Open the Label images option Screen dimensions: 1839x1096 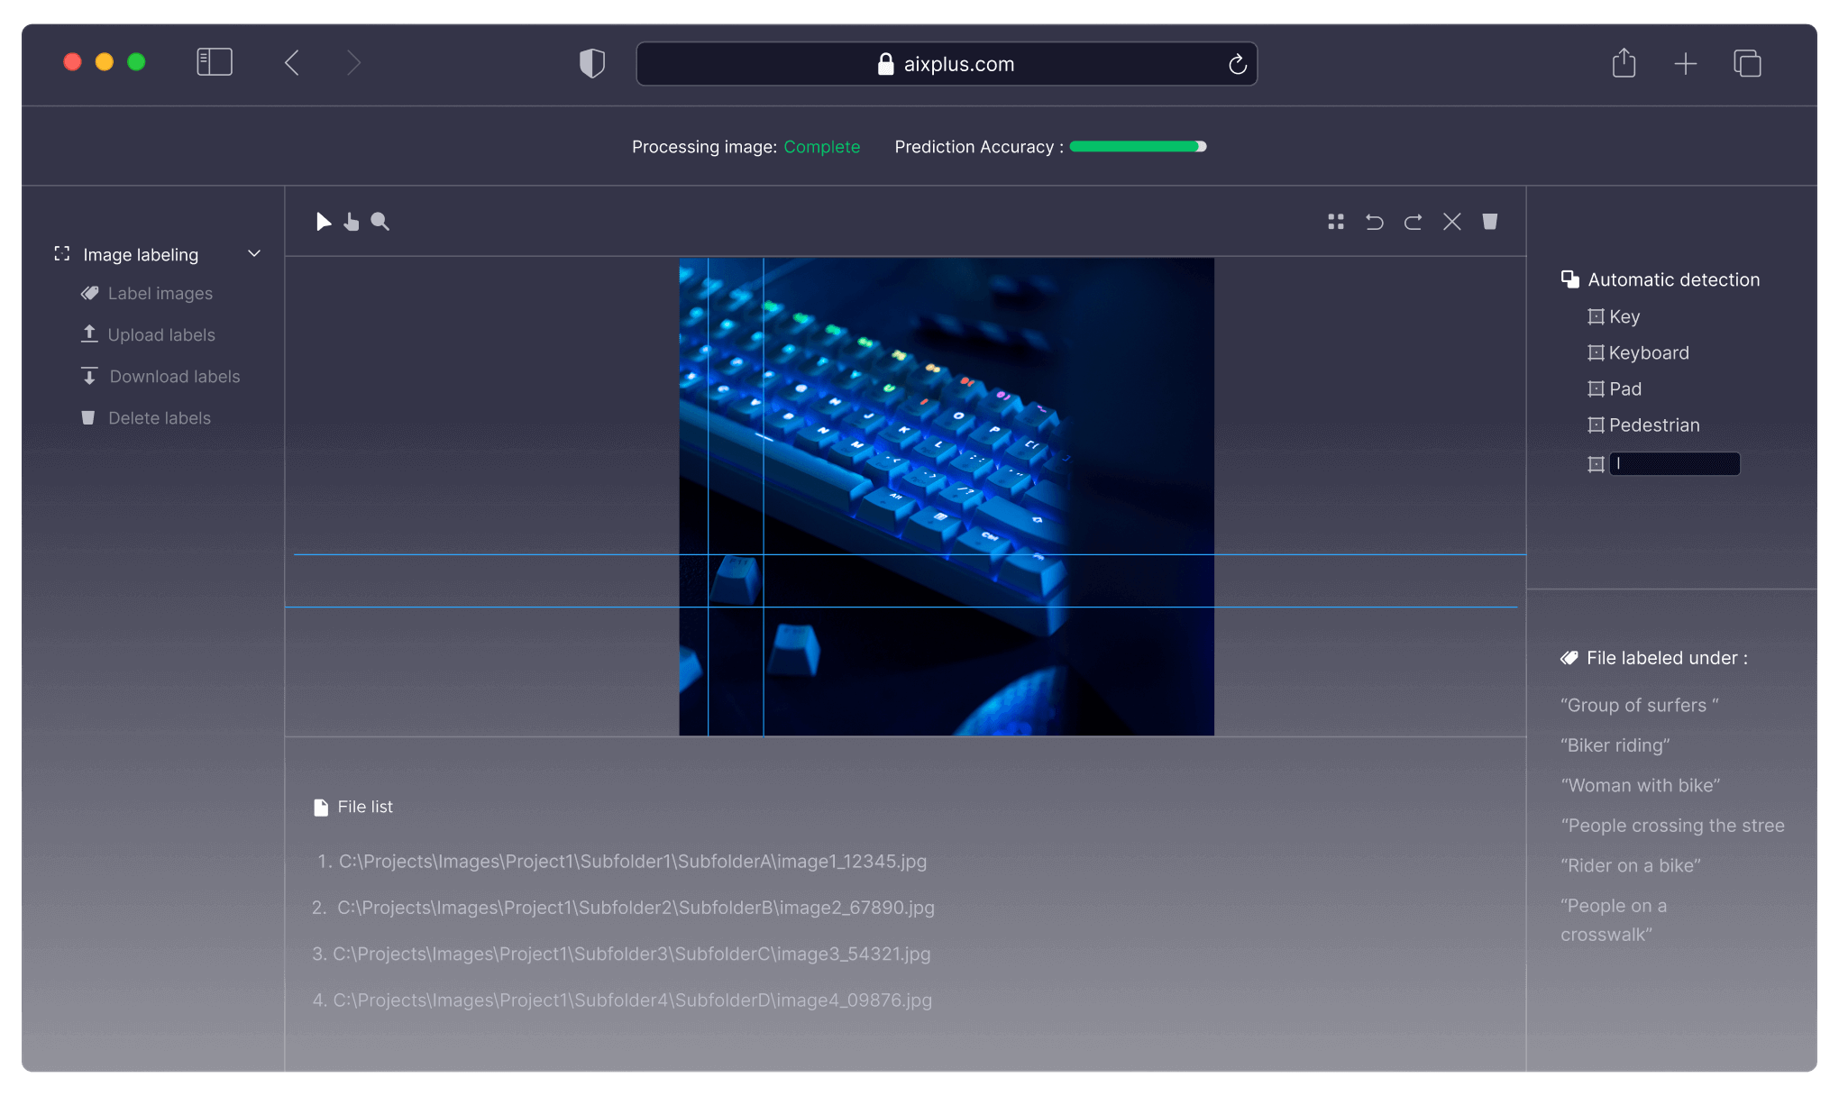[x=160, y=292]
